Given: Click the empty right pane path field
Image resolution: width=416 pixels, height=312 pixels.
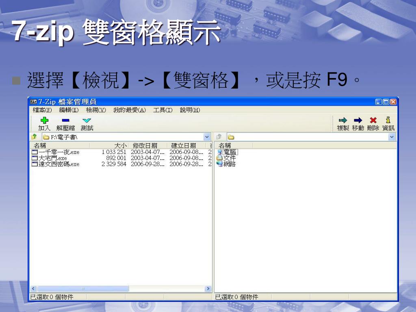Looking at the screenshot, I should (311, 137).
